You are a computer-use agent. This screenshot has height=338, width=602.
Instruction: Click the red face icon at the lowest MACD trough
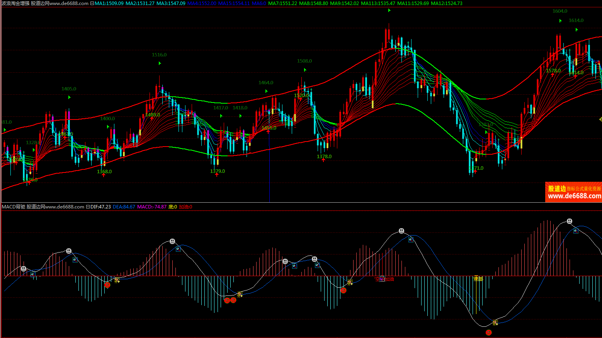489,332
